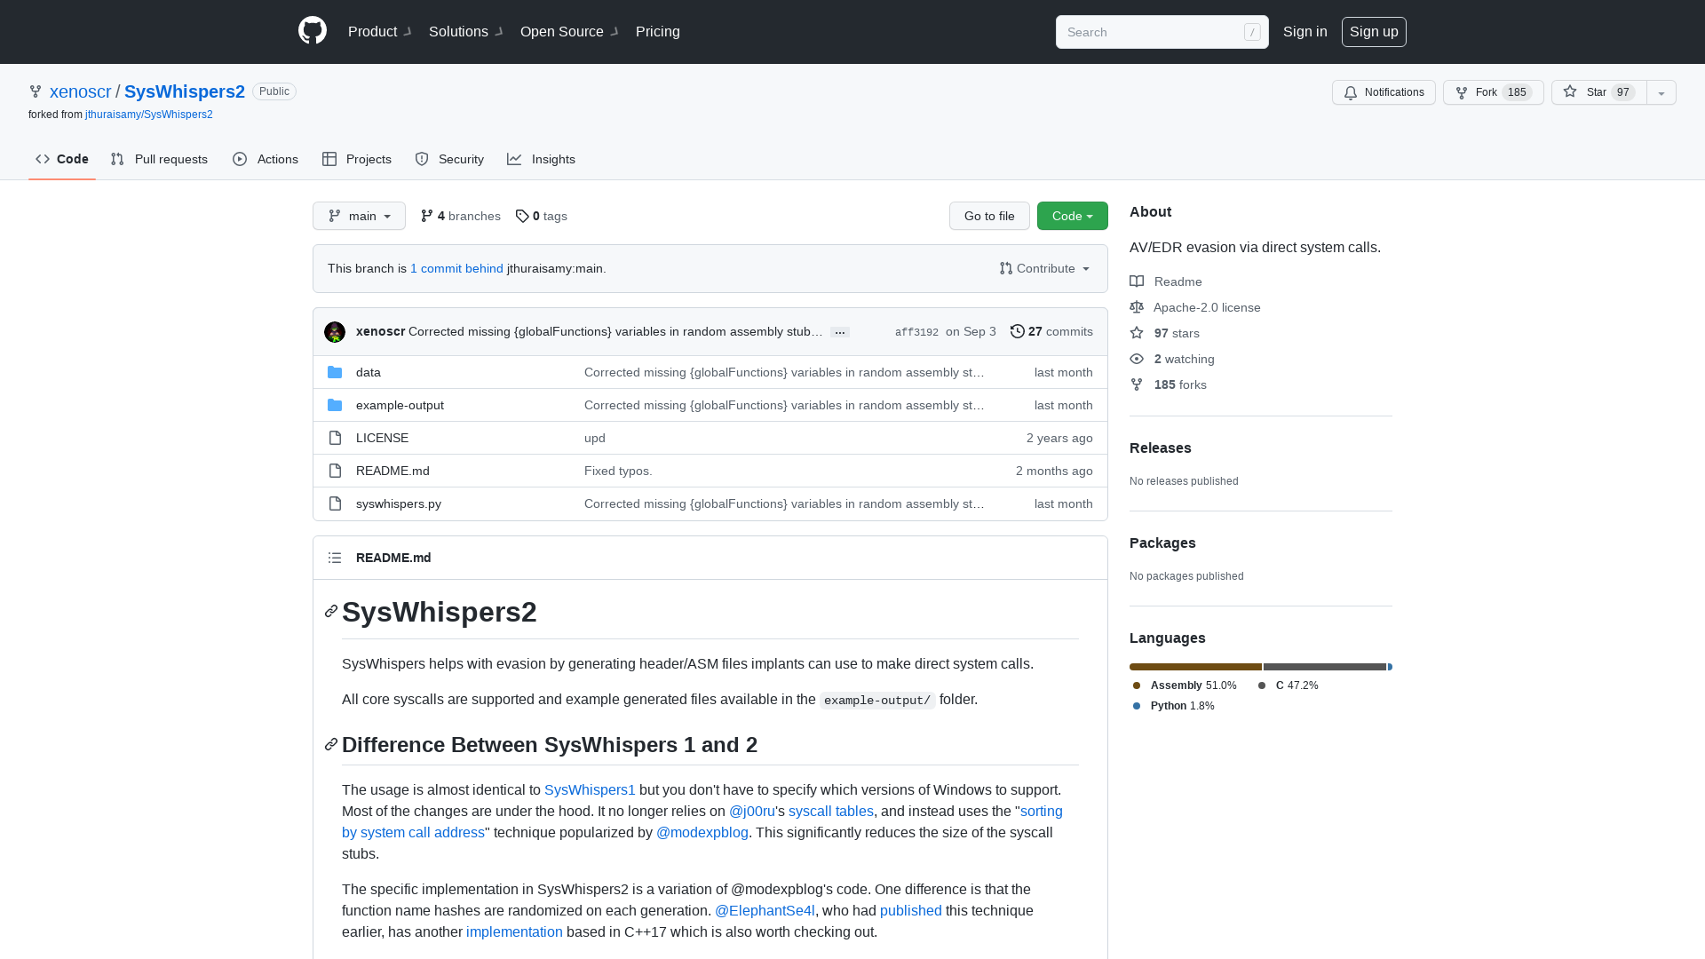Switch to the Actions tab

tap(266, 159)
